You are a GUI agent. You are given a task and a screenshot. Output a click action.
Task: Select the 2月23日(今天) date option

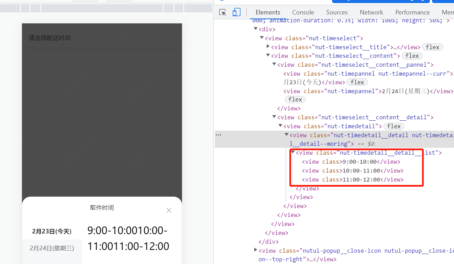point(52,231)
